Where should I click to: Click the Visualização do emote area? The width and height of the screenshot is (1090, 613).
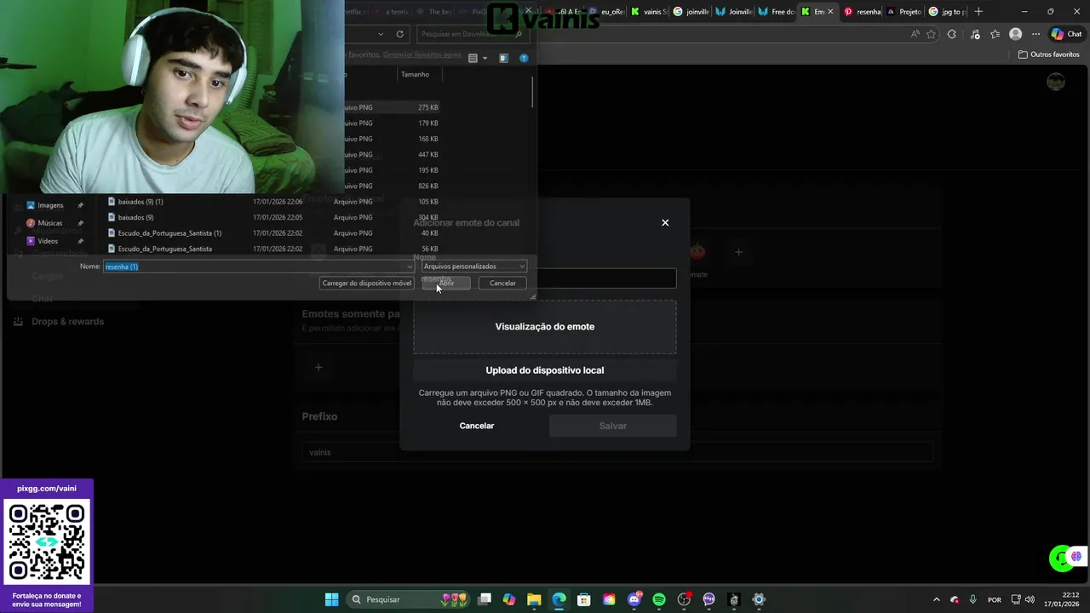tap(545, 327)
